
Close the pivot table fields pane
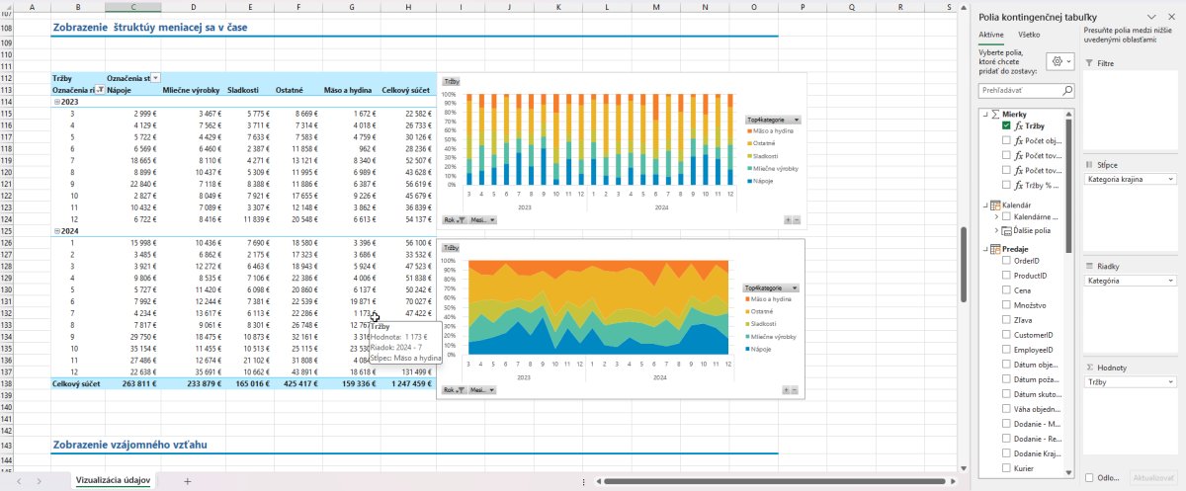tap(1172, 17)
